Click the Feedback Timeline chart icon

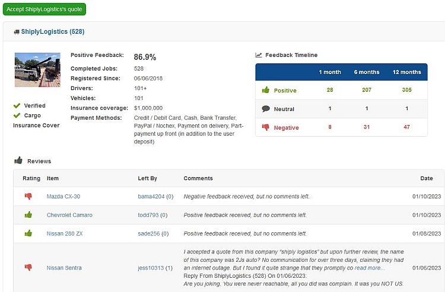click(259, 55)
